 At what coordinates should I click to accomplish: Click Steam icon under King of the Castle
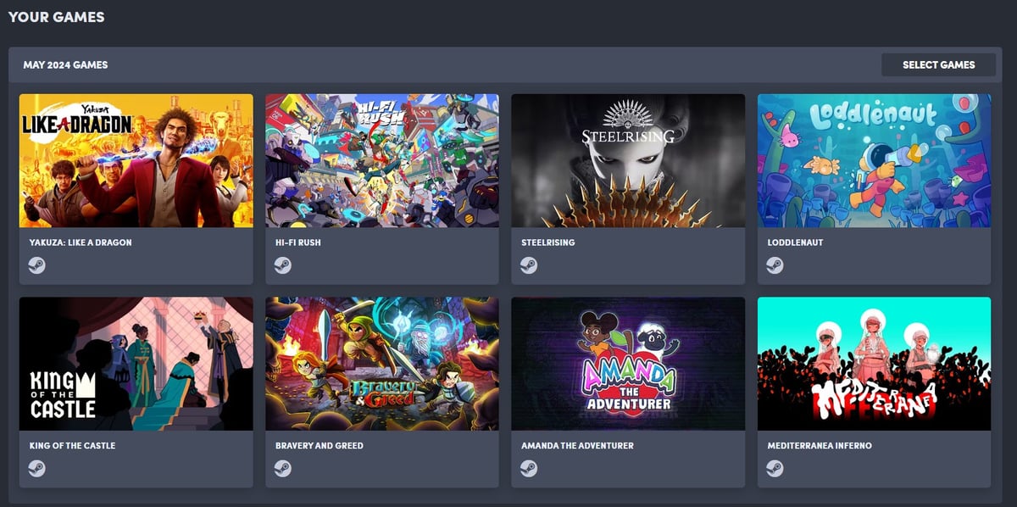point(37,469)
